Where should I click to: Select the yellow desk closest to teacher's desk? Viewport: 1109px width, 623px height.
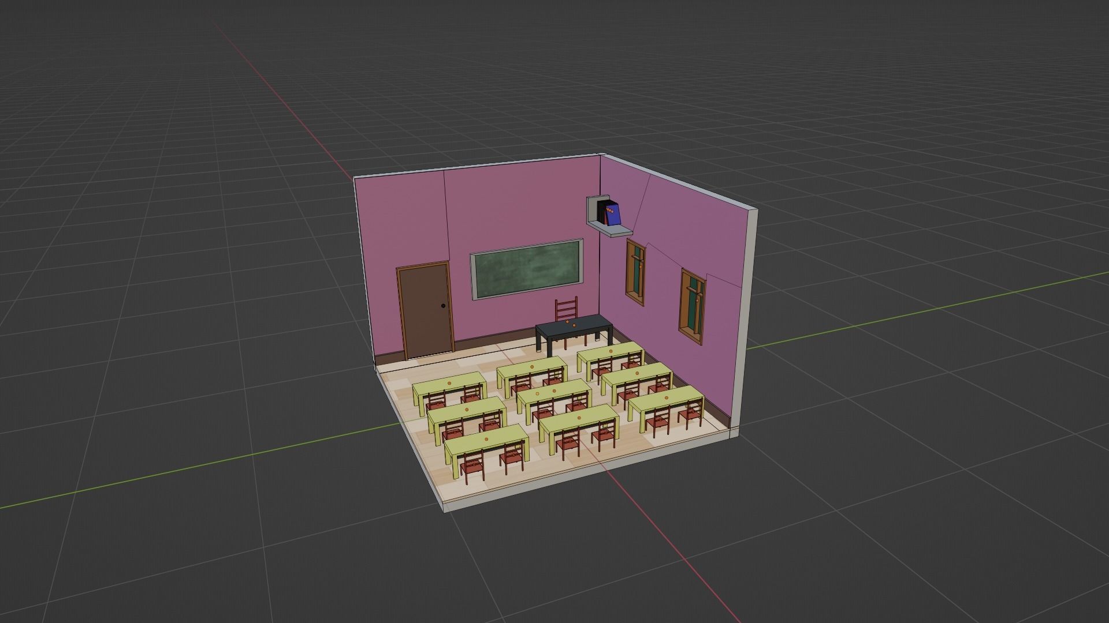pos(610,352)
